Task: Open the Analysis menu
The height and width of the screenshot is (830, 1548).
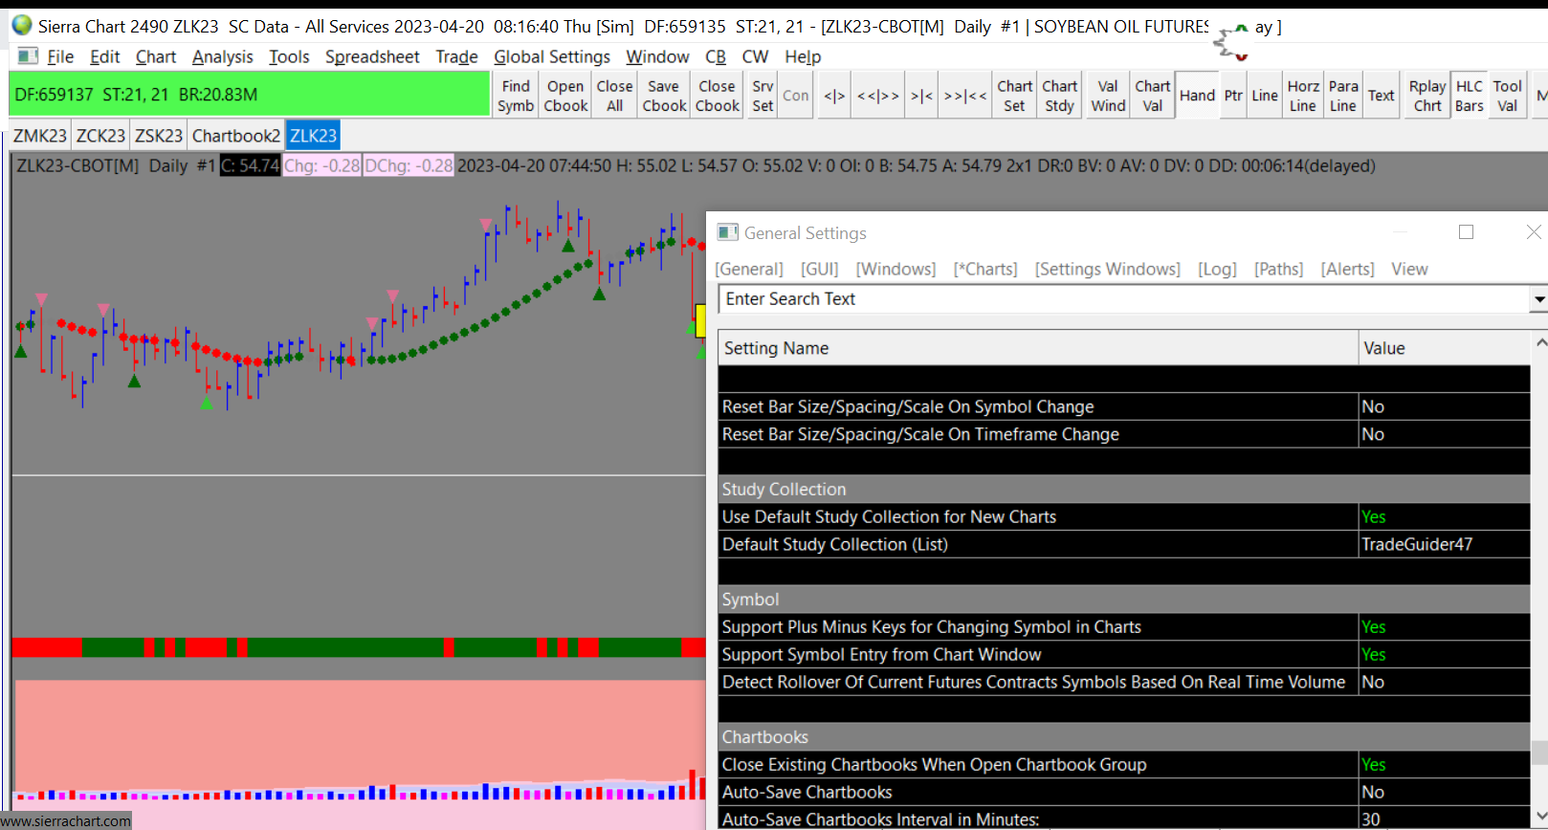Action: [223, 56]
